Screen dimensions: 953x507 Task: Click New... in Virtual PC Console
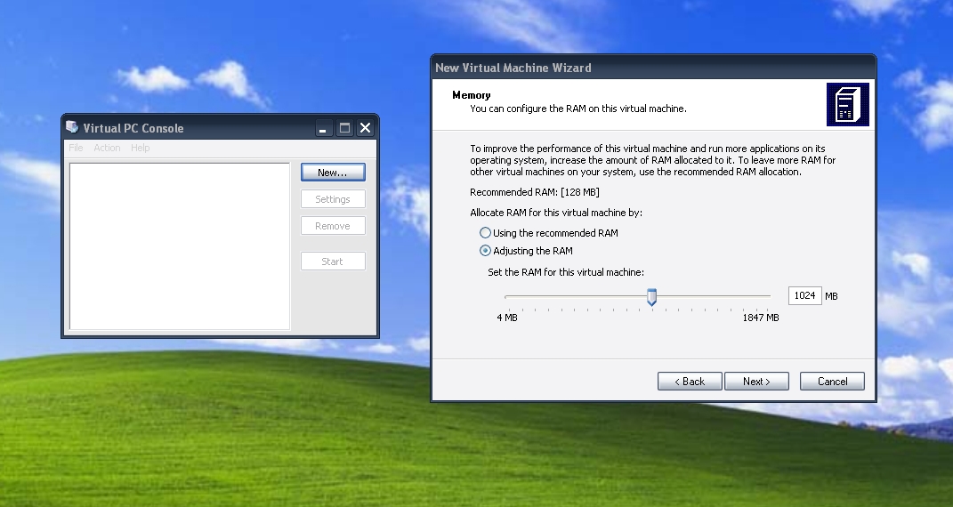point(333,173)
